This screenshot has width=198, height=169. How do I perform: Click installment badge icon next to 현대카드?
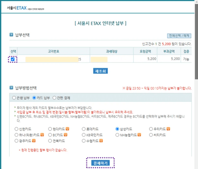click(67, 129)
